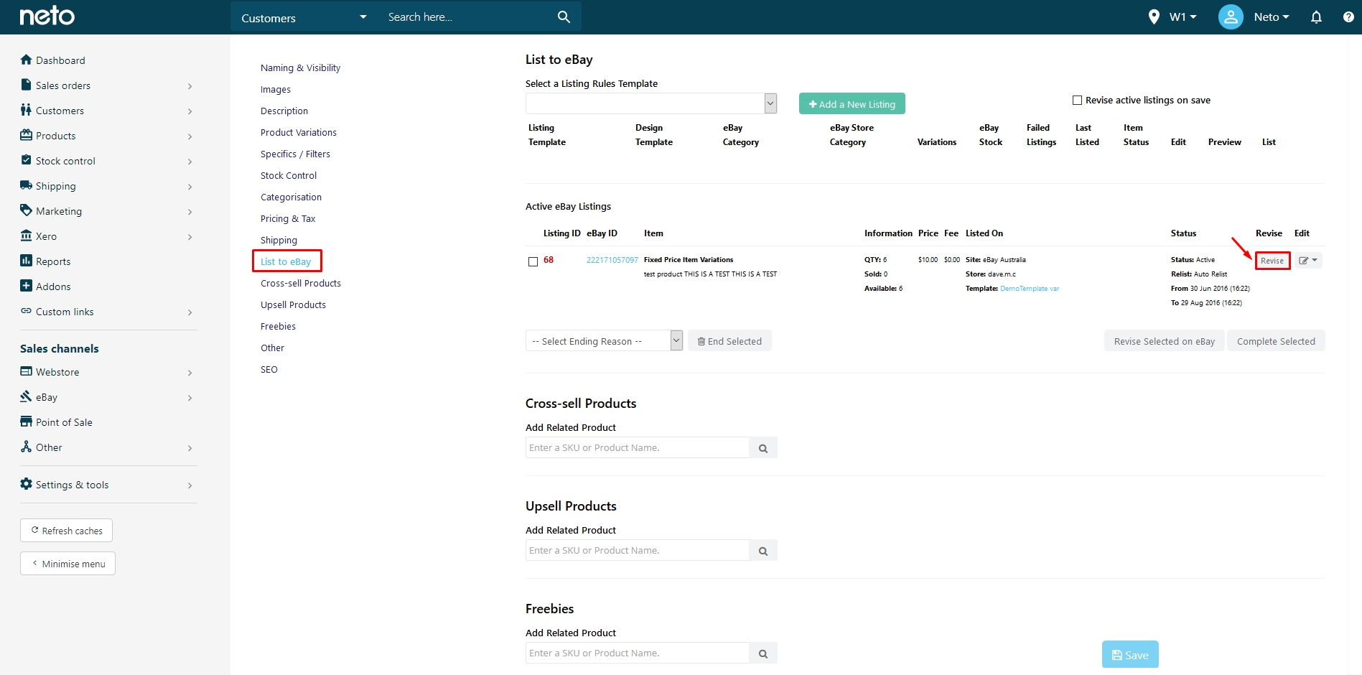This screenshot has height=675, width=1362.
Task: Click the Stock control clipboard icon
Action: click(x=27, y=160)
